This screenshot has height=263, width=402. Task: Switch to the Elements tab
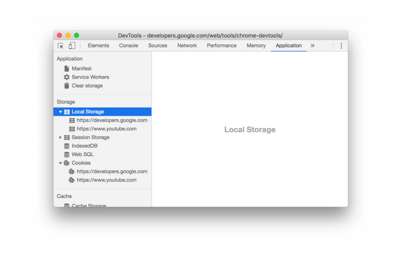click(x=98, y=45)
